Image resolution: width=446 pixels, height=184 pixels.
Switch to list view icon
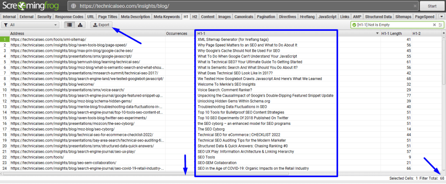click(x=70, y=25)
